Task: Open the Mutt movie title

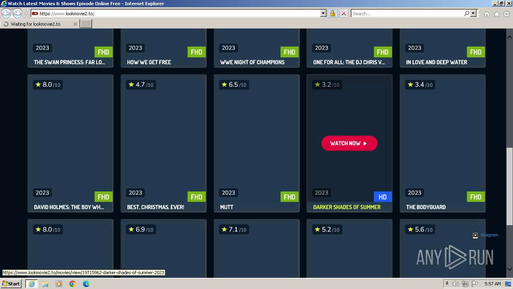Action: [226, 207]
